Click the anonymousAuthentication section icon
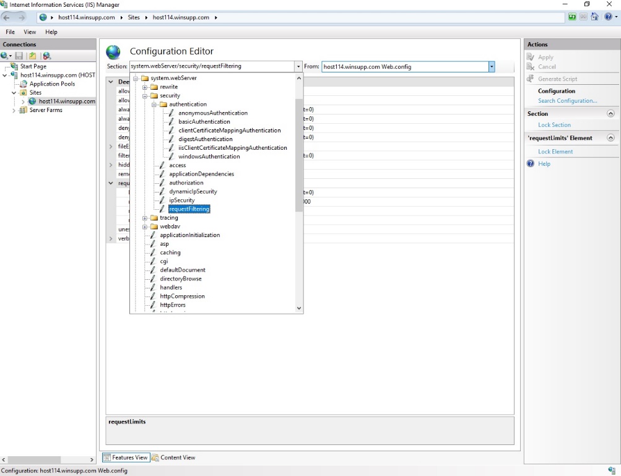This screenshot has width=621, height=476. pyautogui.click(x=171, y=113)
